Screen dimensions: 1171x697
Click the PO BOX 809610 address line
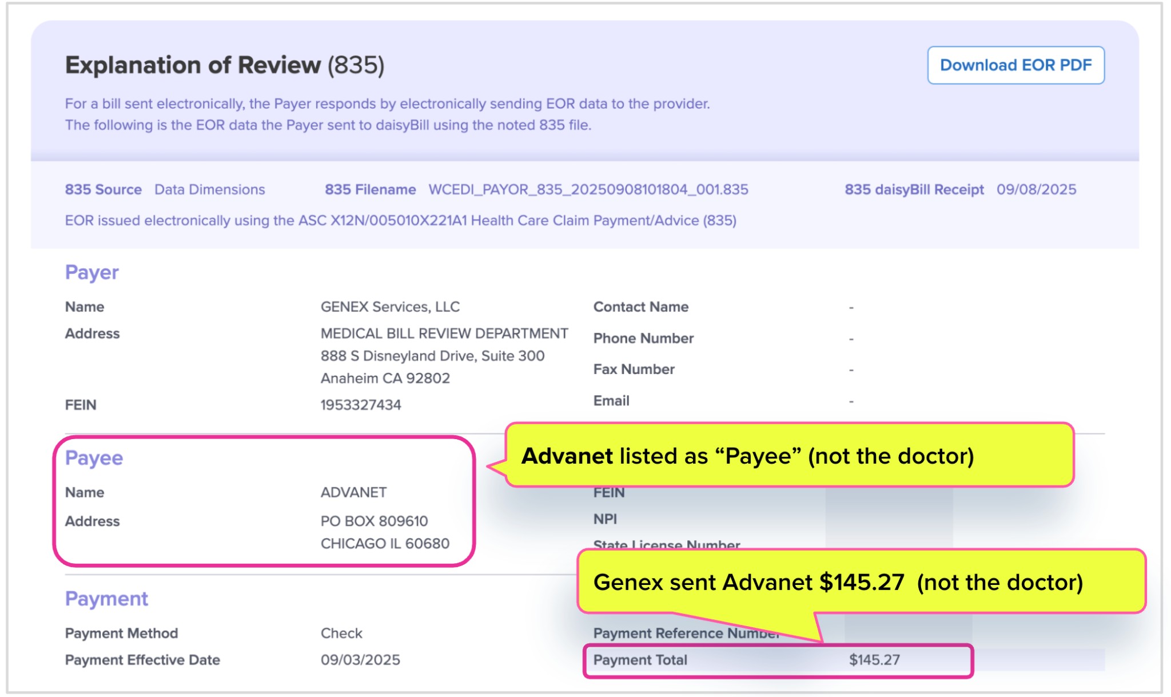pyautogui.click(x=374, y=521)
